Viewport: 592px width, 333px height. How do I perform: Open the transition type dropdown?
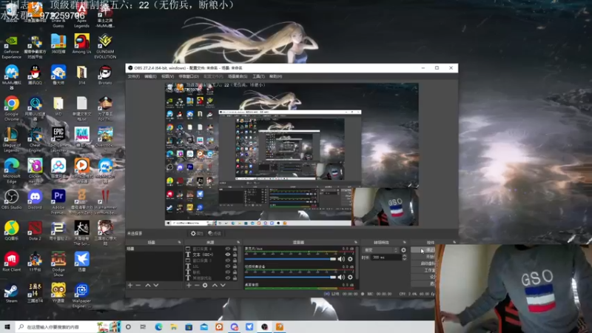point(380,250)
